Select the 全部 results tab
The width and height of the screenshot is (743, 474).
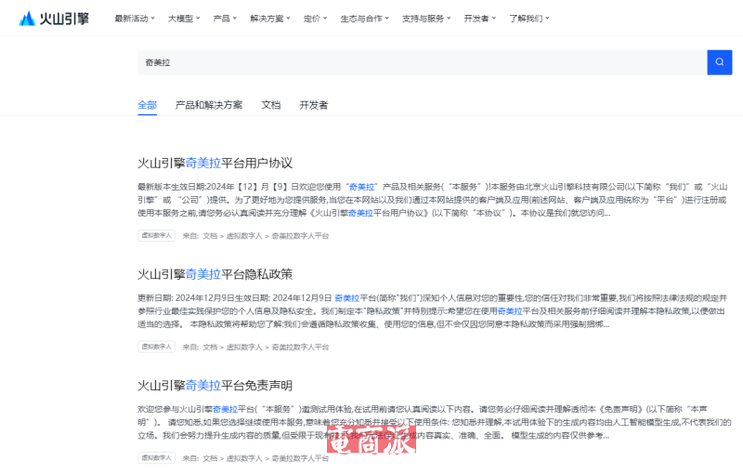148,105
